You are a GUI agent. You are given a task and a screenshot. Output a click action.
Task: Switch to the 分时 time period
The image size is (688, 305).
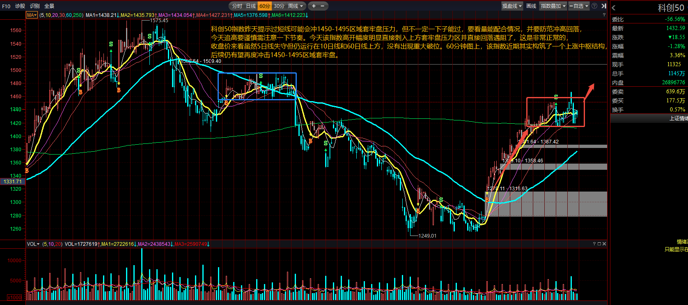pyautogui.click(x=237, y=6)
